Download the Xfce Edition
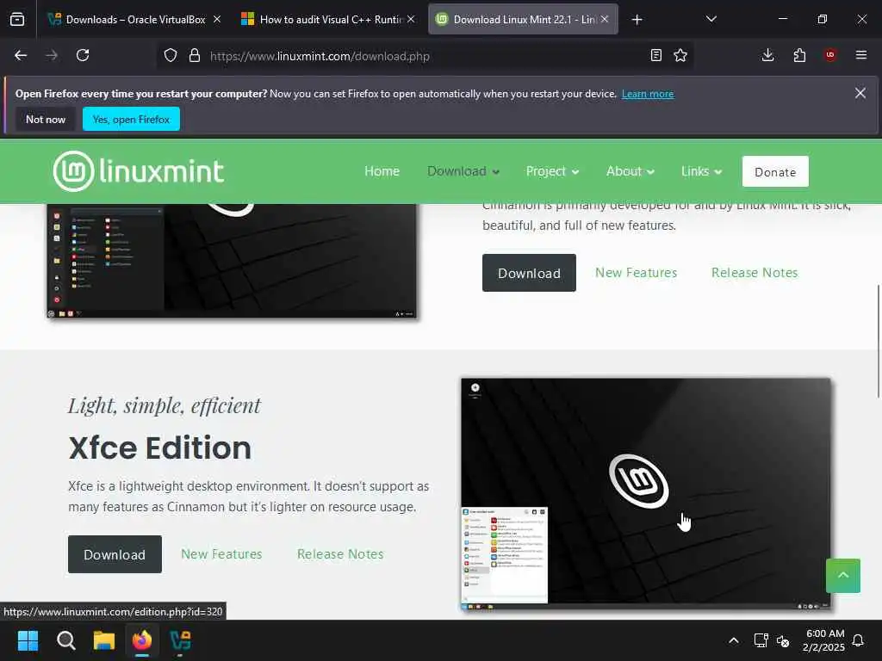 coord(115,554)
